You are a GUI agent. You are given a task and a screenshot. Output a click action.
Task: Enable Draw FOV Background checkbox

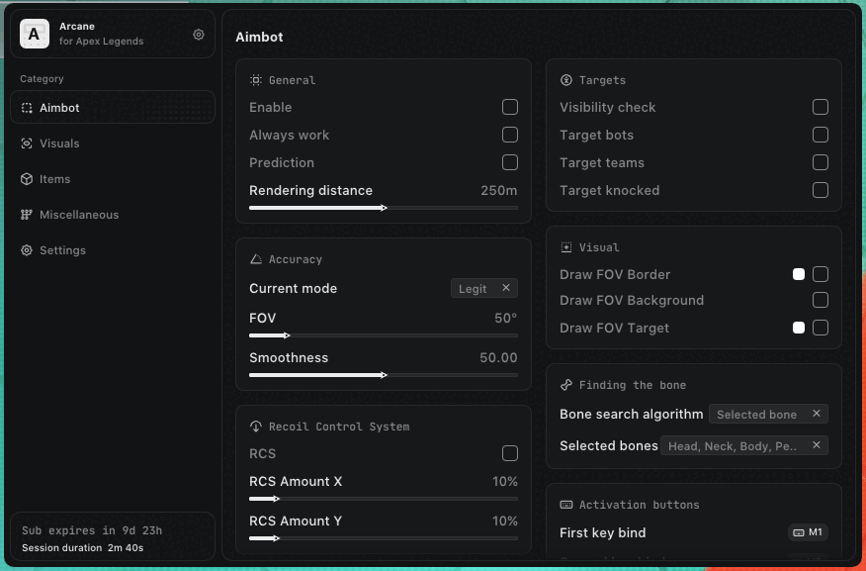[x=821, y=300]
